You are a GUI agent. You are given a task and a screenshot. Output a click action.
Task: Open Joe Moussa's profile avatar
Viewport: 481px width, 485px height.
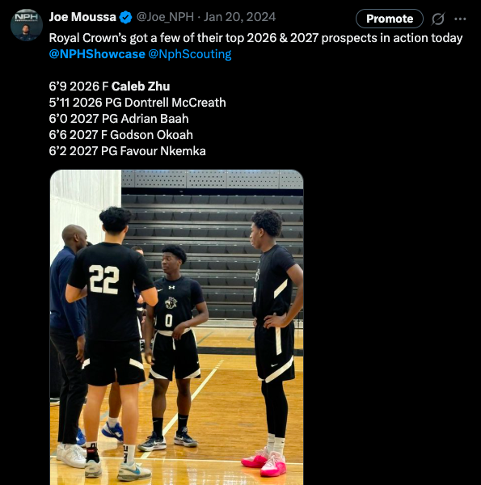[27, 25]
